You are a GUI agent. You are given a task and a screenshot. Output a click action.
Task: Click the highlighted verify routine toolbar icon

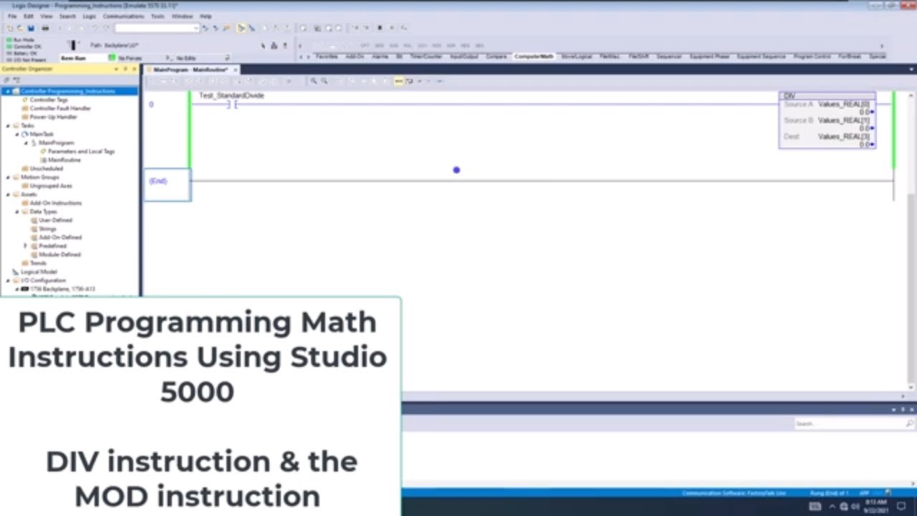point(241,28)
